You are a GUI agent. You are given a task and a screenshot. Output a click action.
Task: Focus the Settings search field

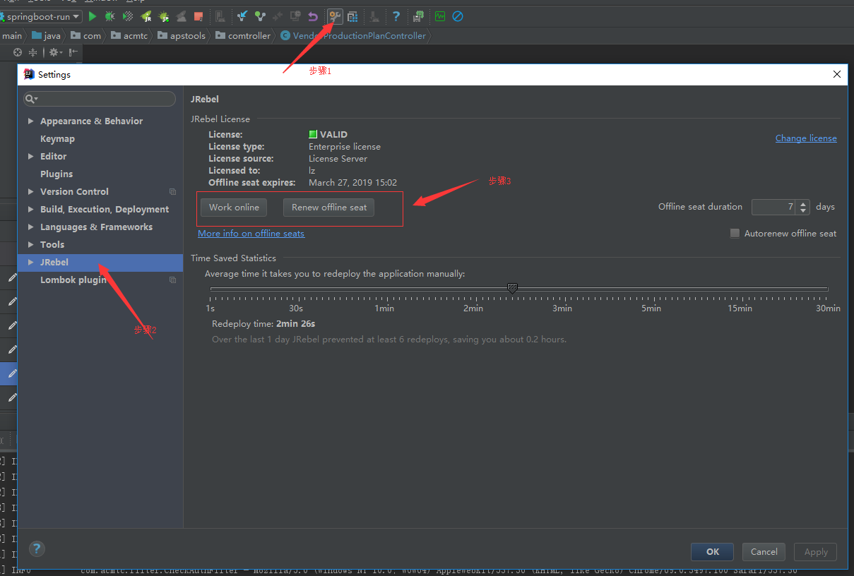100,99
